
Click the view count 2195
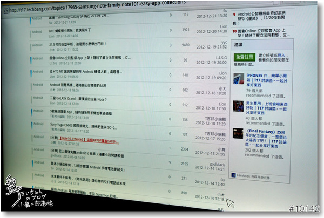[x=184, y=163]
